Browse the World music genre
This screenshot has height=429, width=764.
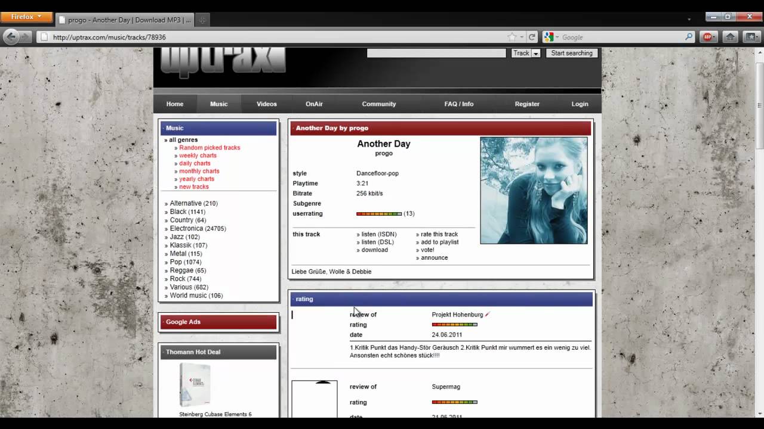188,295
